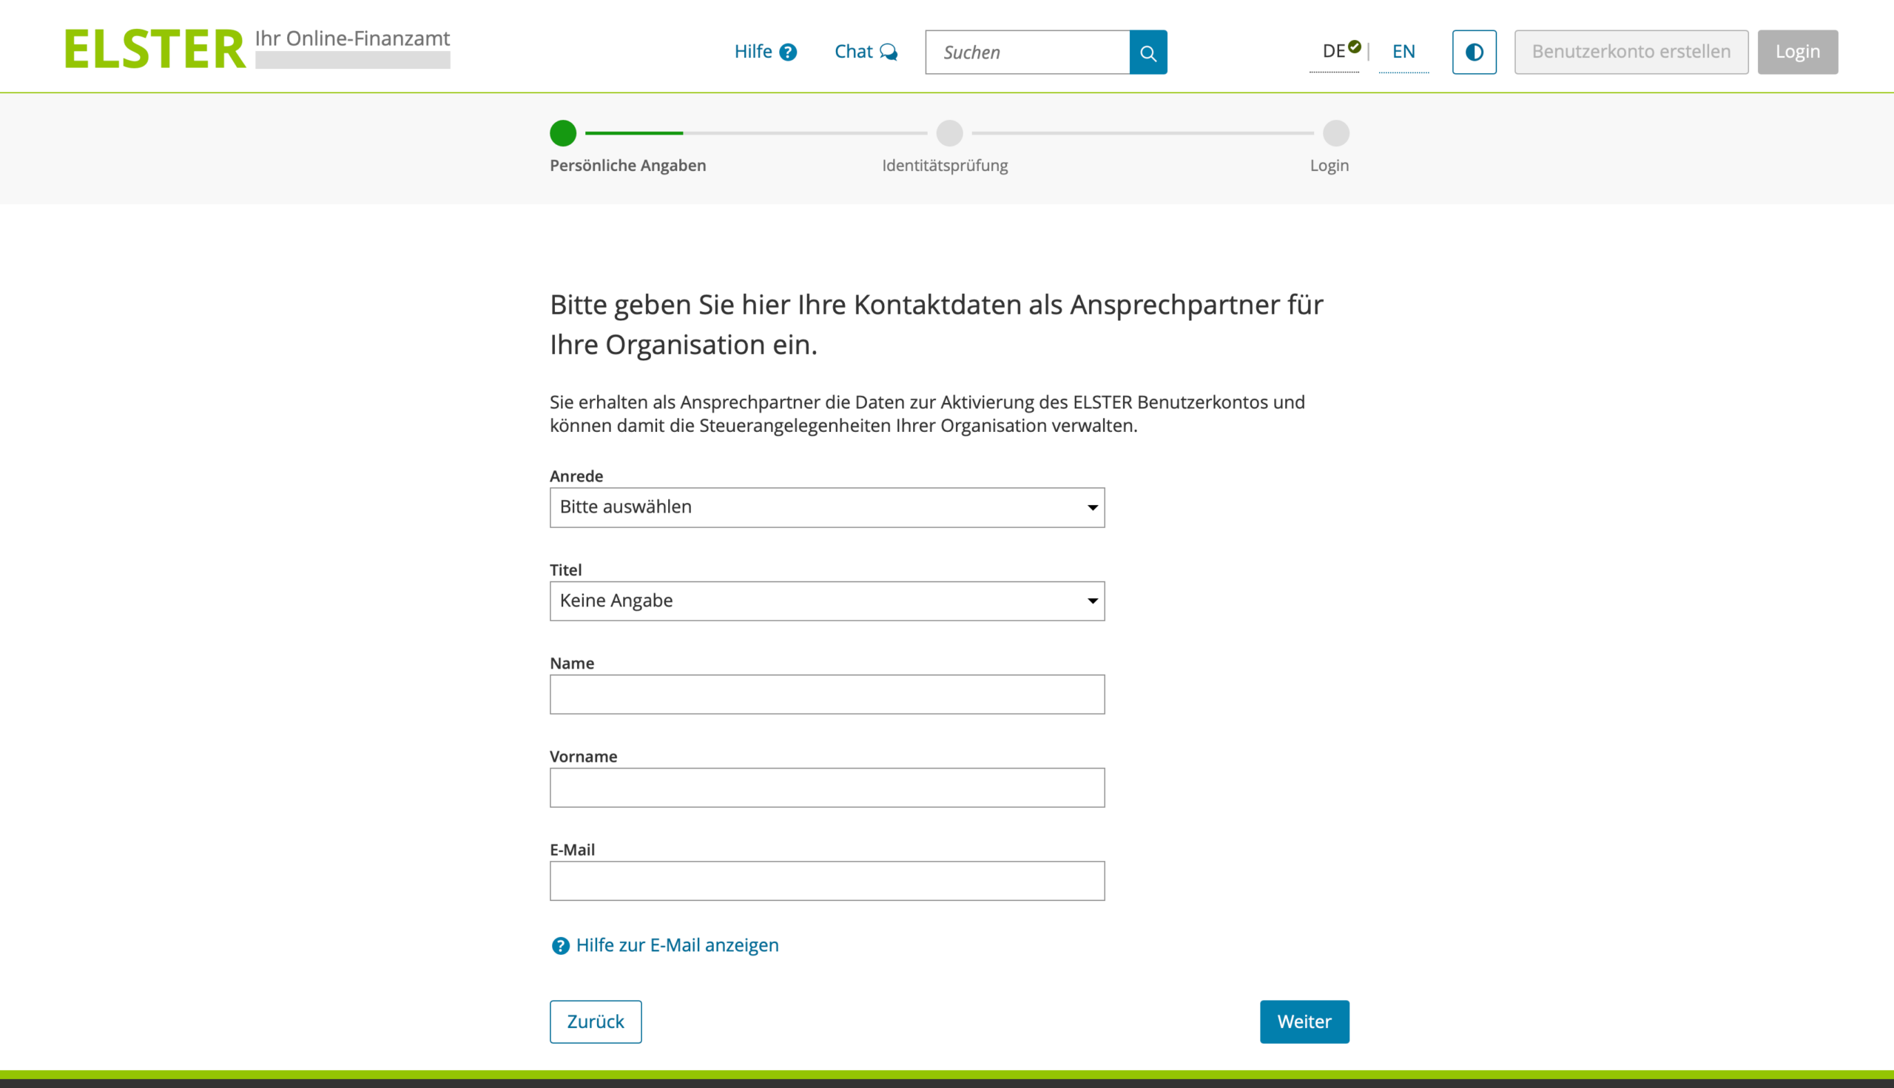Focus the Vorname input field
Image resolution: width=1894 pixels, height=1088 pixels.
tap(826, 788)
